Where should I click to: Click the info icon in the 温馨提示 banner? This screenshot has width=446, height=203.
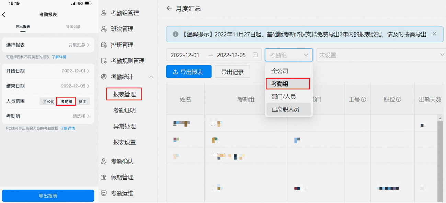click(175, 34)
